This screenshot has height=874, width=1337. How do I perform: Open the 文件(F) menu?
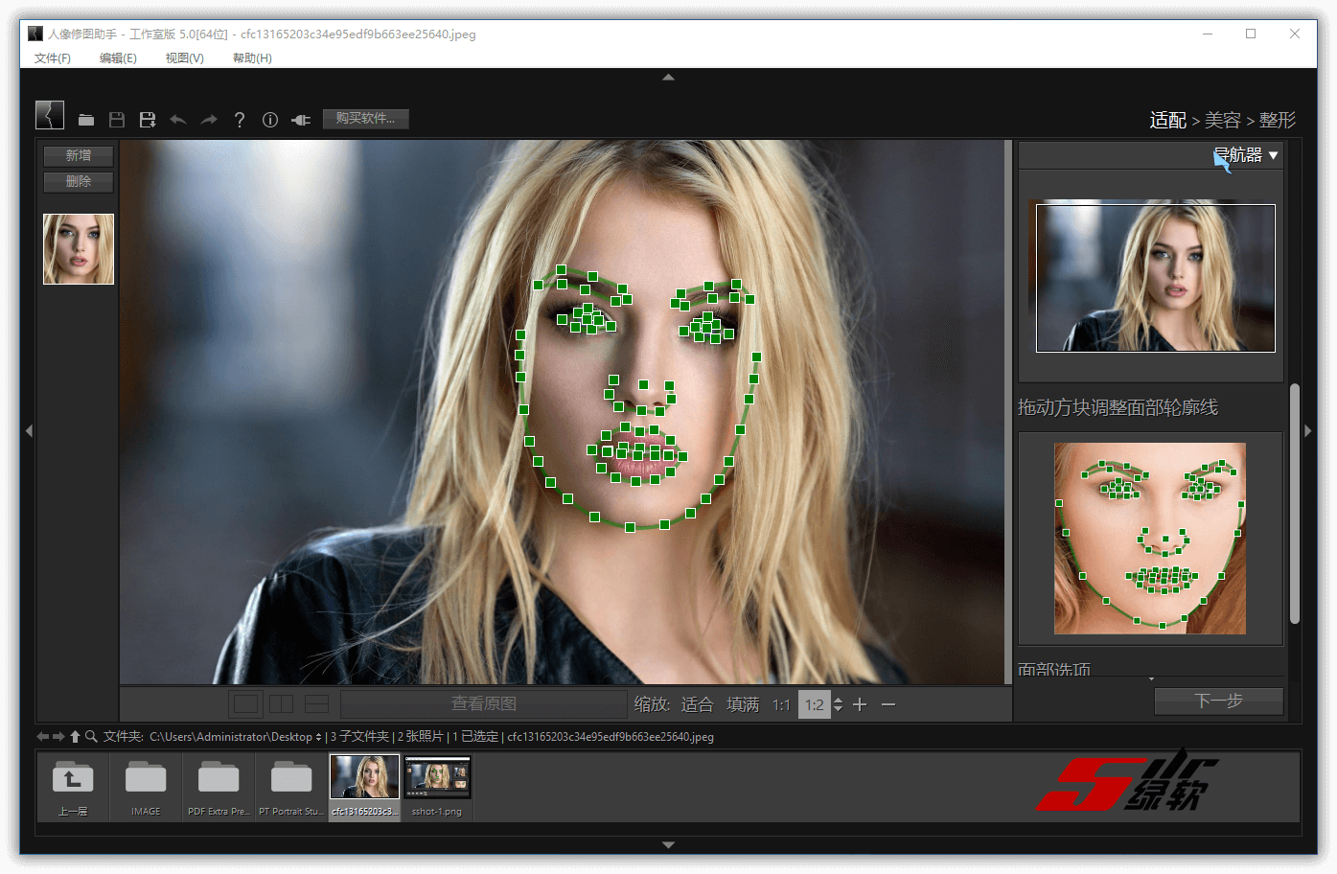tap(53, 57)
